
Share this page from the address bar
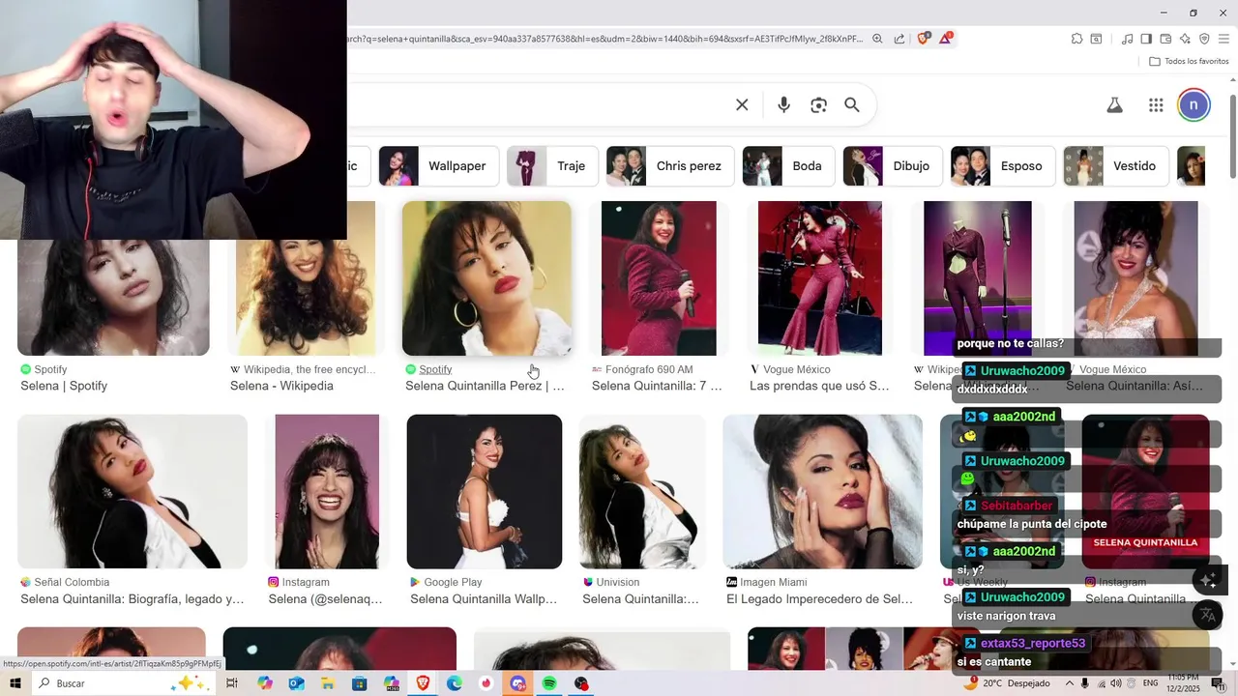[x=899, y=39]
